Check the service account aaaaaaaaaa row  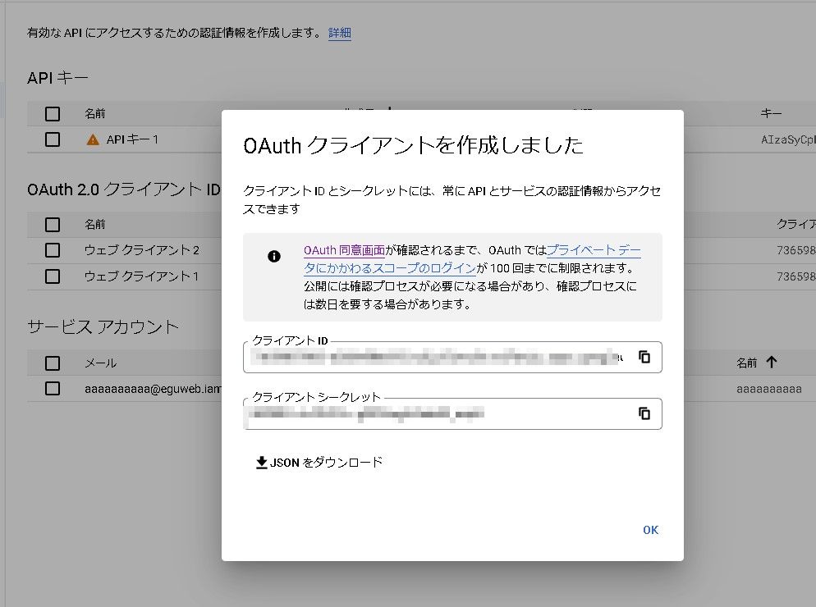click(x=53, y=389)
